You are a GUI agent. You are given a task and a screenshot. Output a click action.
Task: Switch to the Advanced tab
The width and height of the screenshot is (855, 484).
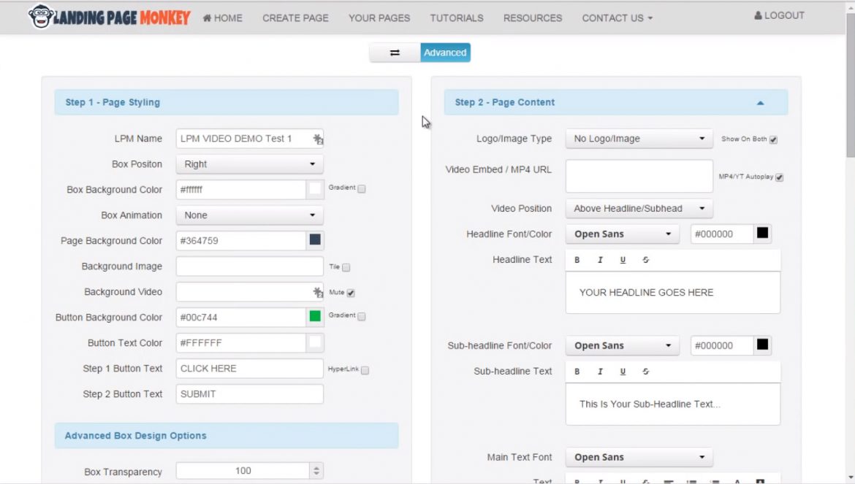click(x=445, y=52)
